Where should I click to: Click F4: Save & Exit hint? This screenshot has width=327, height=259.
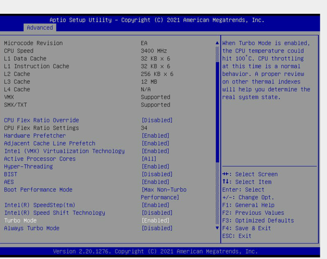pos(247,228)
